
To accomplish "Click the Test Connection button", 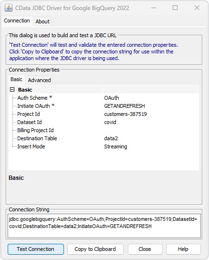I will click(36, 249).
